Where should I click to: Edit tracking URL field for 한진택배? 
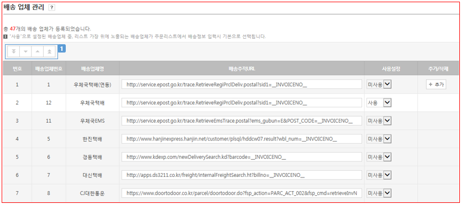point(242,139)
